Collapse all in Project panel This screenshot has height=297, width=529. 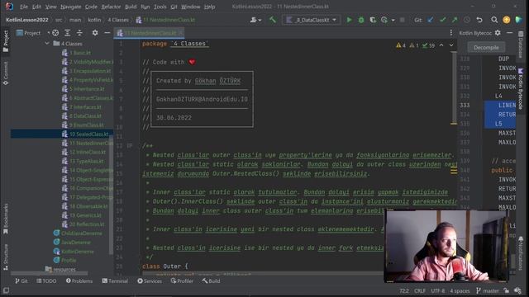[79, 33]
